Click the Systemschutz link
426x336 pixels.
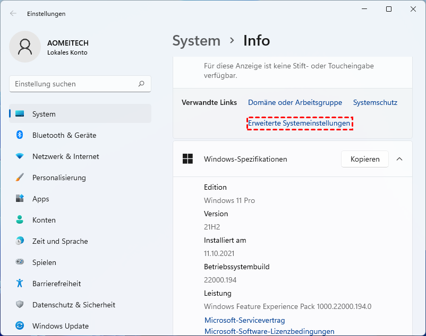coord(375,102)
